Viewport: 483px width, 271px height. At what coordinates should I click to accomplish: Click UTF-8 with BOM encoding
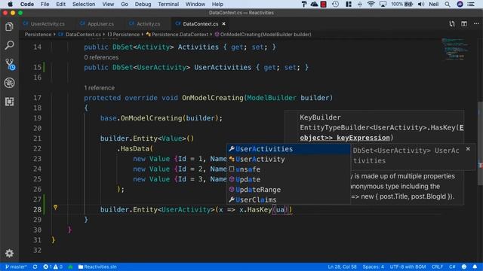pyautogui.click(x=408, y=266)
